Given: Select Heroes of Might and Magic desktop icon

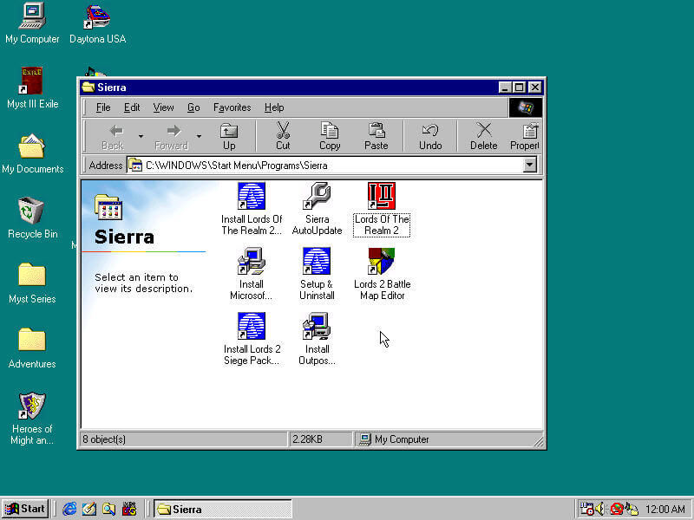Looking at the screenshot, I should coord(32,407).
